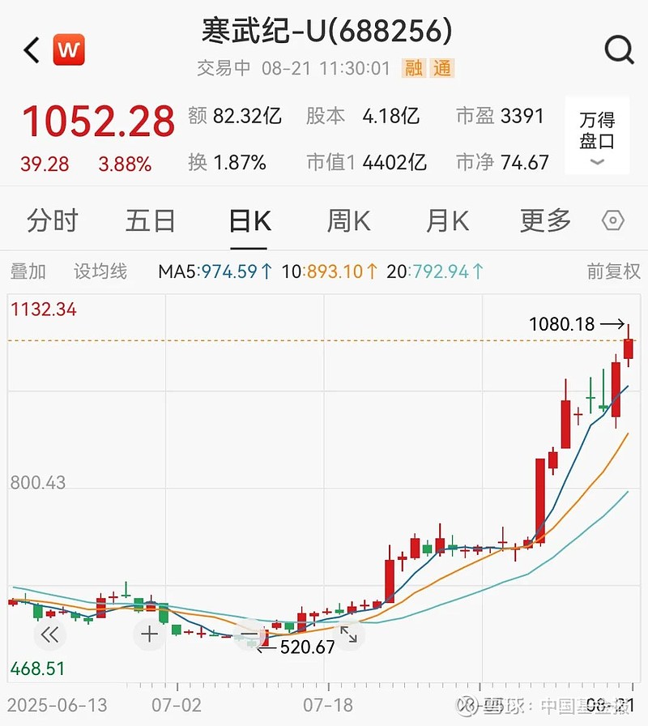Toggle moving averages via 设均线
The width and height of the screenshot is (648, 726).
tap(99, 271)
